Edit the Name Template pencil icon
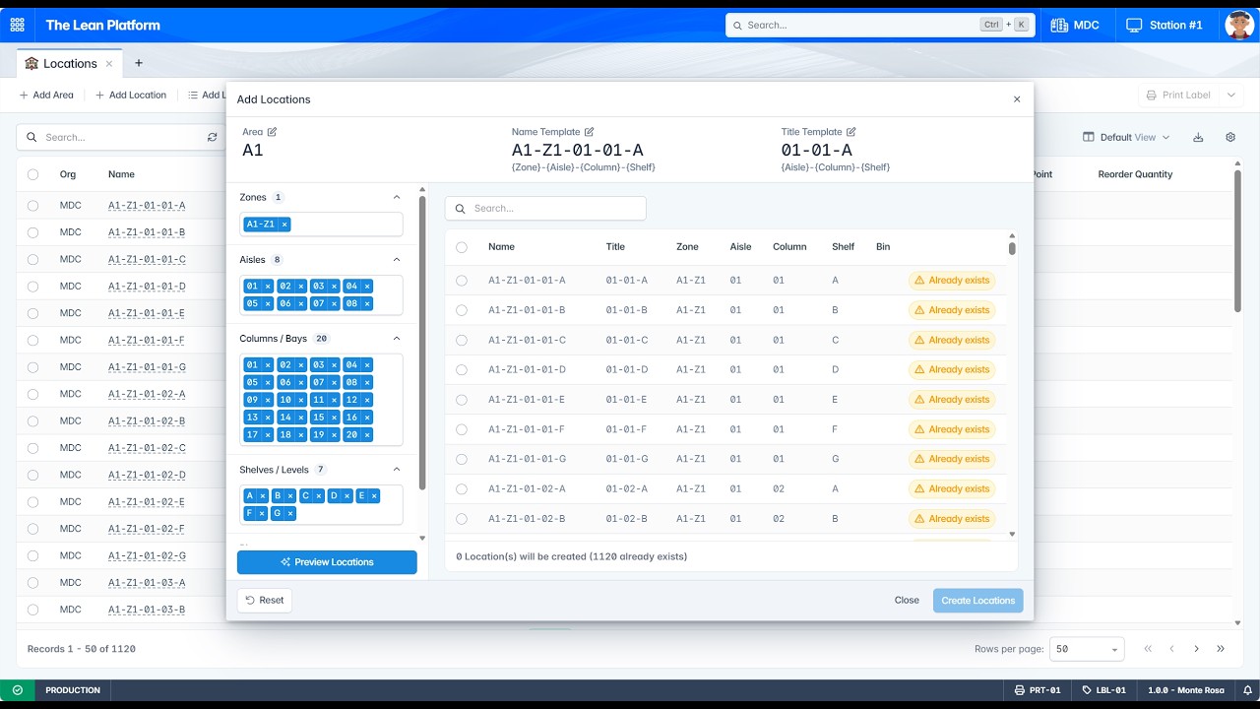 point(590,132)
